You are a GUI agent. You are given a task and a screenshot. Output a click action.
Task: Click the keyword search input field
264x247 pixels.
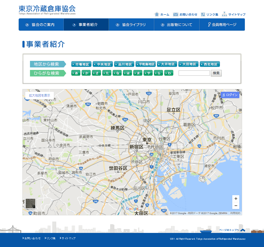tap(194, 73)
